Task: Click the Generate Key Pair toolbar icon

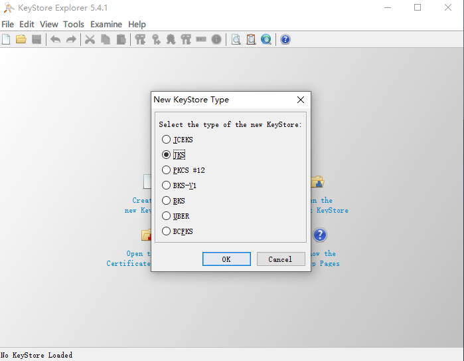Action: (x=140, y=39)
